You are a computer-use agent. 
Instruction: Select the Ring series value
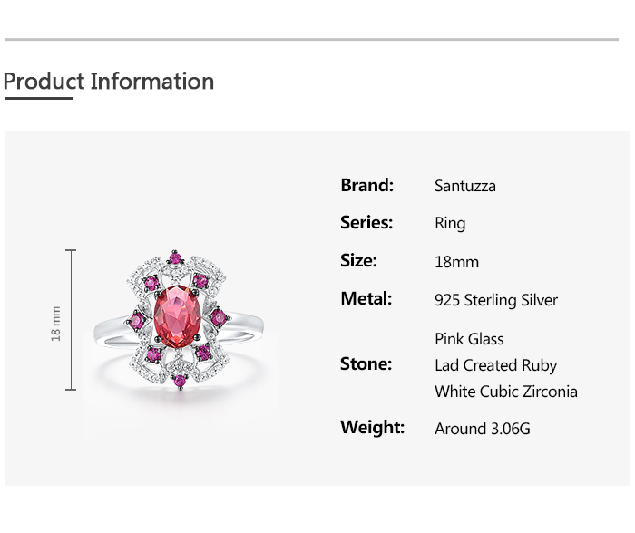pos(450,224)
